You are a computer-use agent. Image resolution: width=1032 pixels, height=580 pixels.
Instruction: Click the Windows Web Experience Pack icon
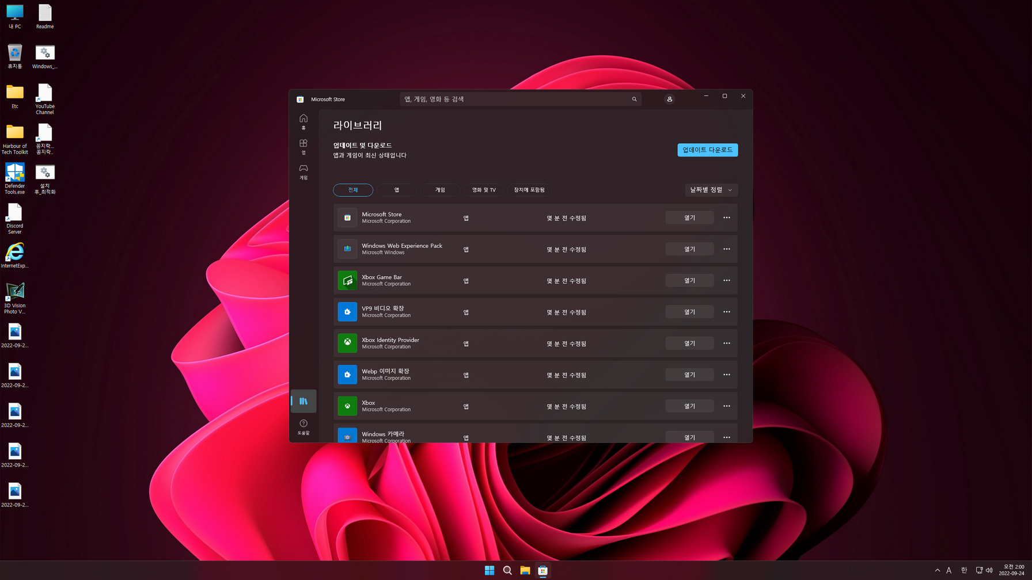click(x=347, y=249)
